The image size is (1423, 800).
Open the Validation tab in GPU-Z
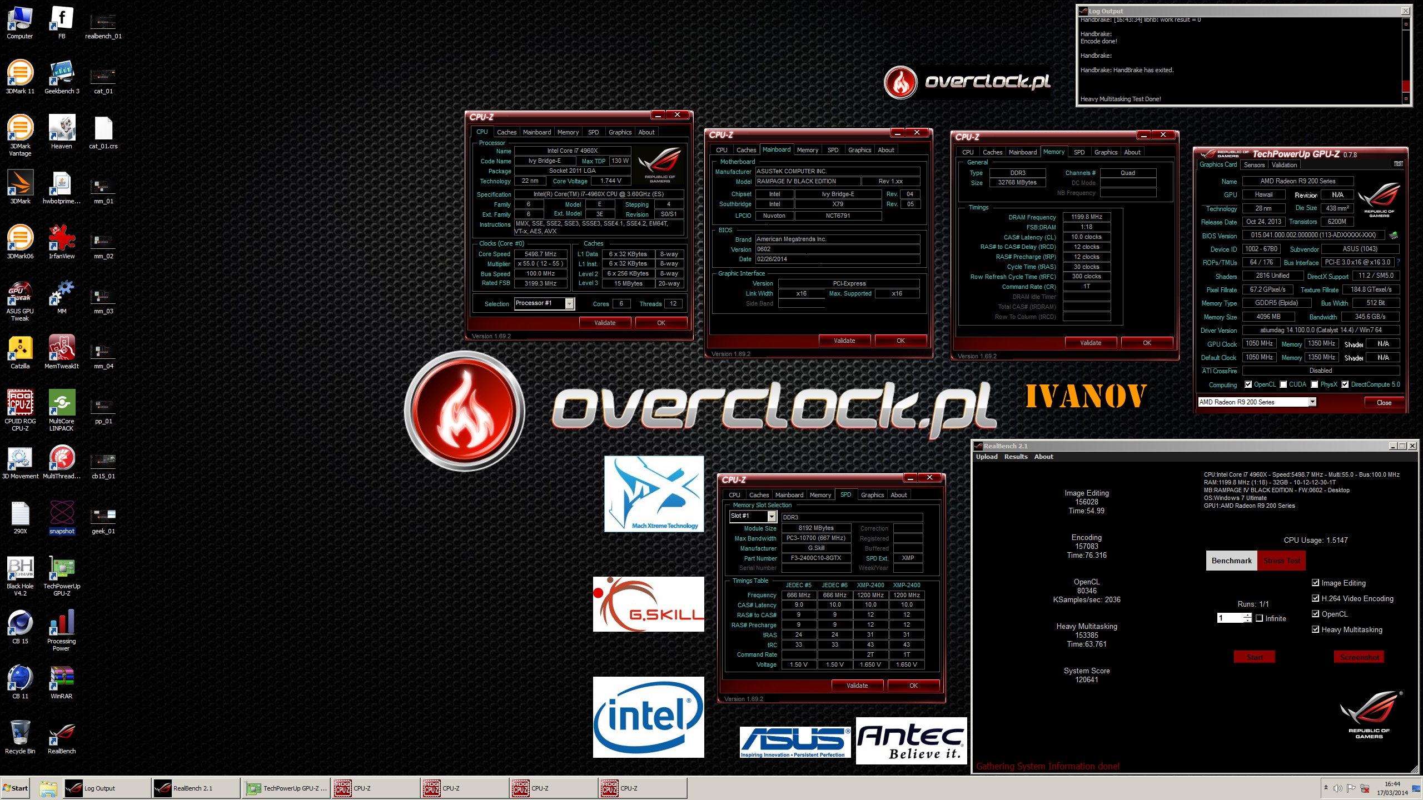pos(1284,165)
